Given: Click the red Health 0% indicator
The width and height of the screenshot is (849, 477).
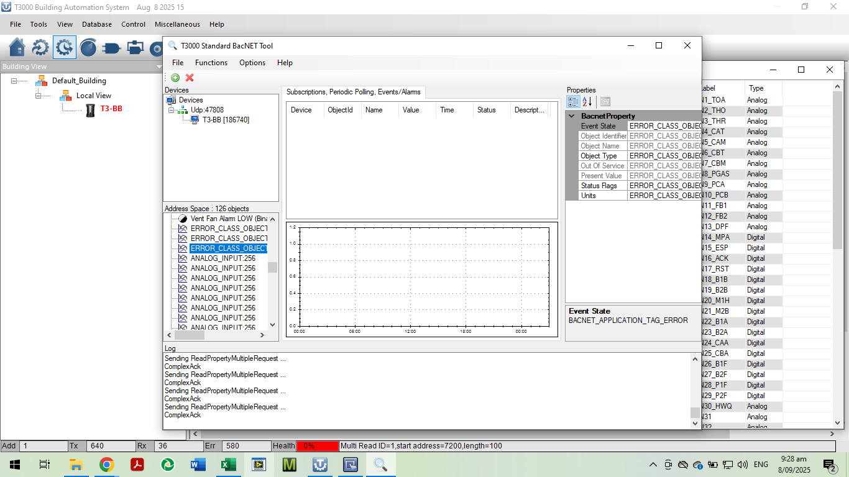Looking at the screenshot, I should [x=317, y=446].
